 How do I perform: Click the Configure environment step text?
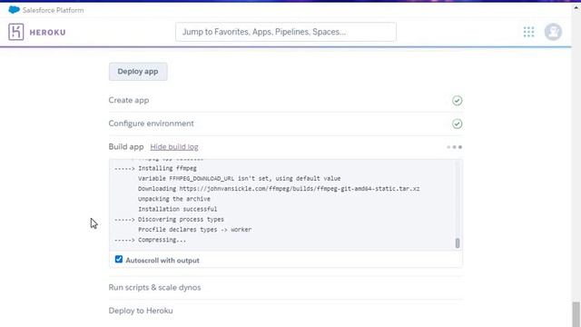(152, 124)
